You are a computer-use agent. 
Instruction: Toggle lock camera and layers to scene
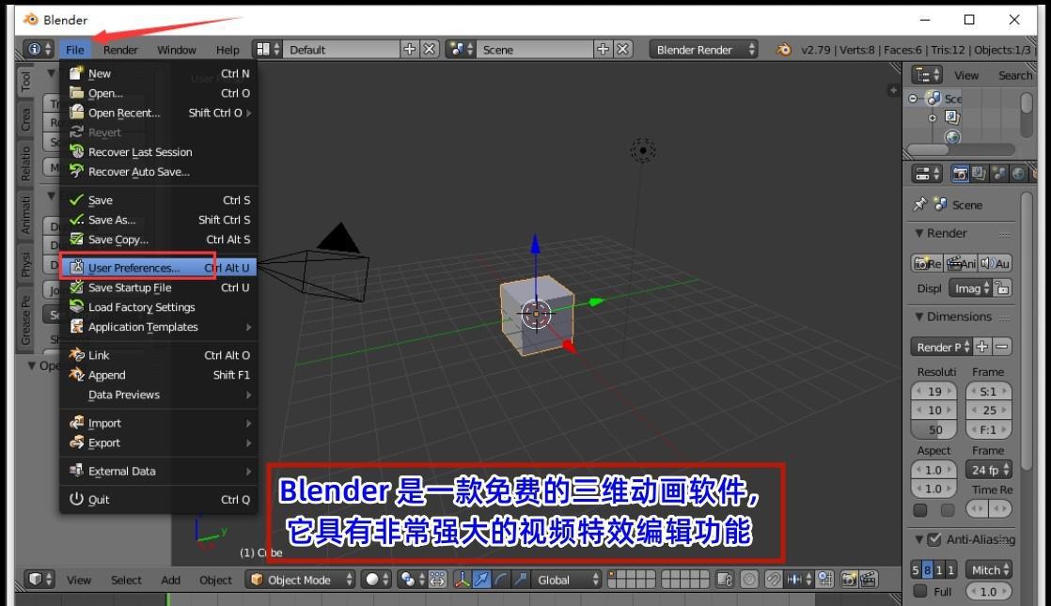coord(725,580)
